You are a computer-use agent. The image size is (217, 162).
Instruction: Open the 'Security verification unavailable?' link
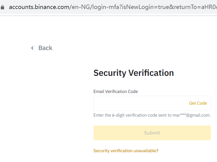pos(126,151)
